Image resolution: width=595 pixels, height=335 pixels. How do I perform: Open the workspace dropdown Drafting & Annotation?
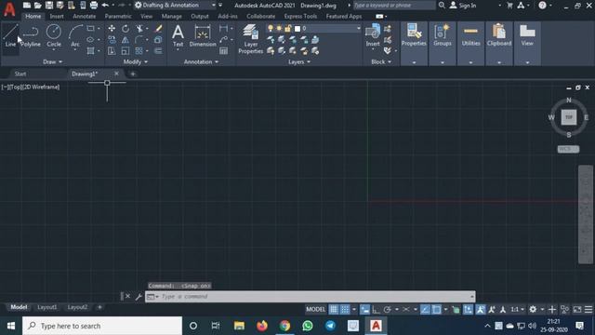[176, 6]
